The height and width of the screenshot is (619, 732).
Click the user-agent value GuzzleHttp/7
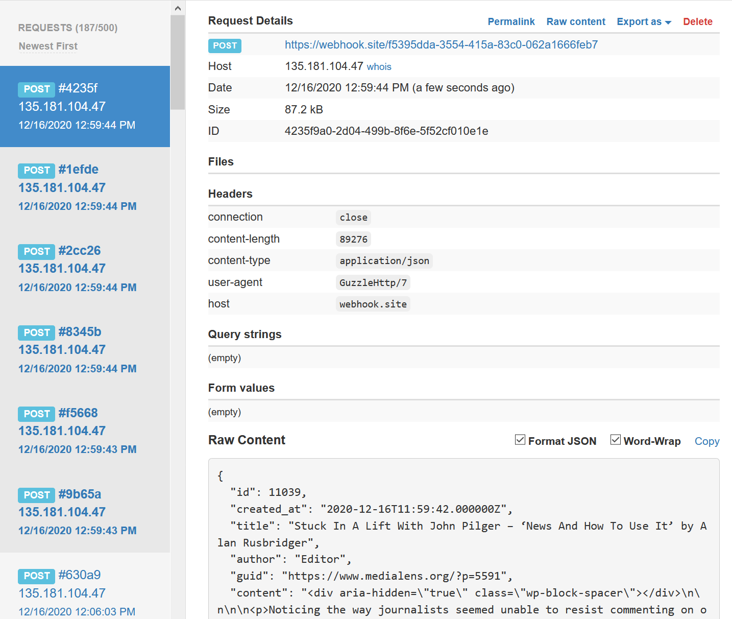click(373, 282)
